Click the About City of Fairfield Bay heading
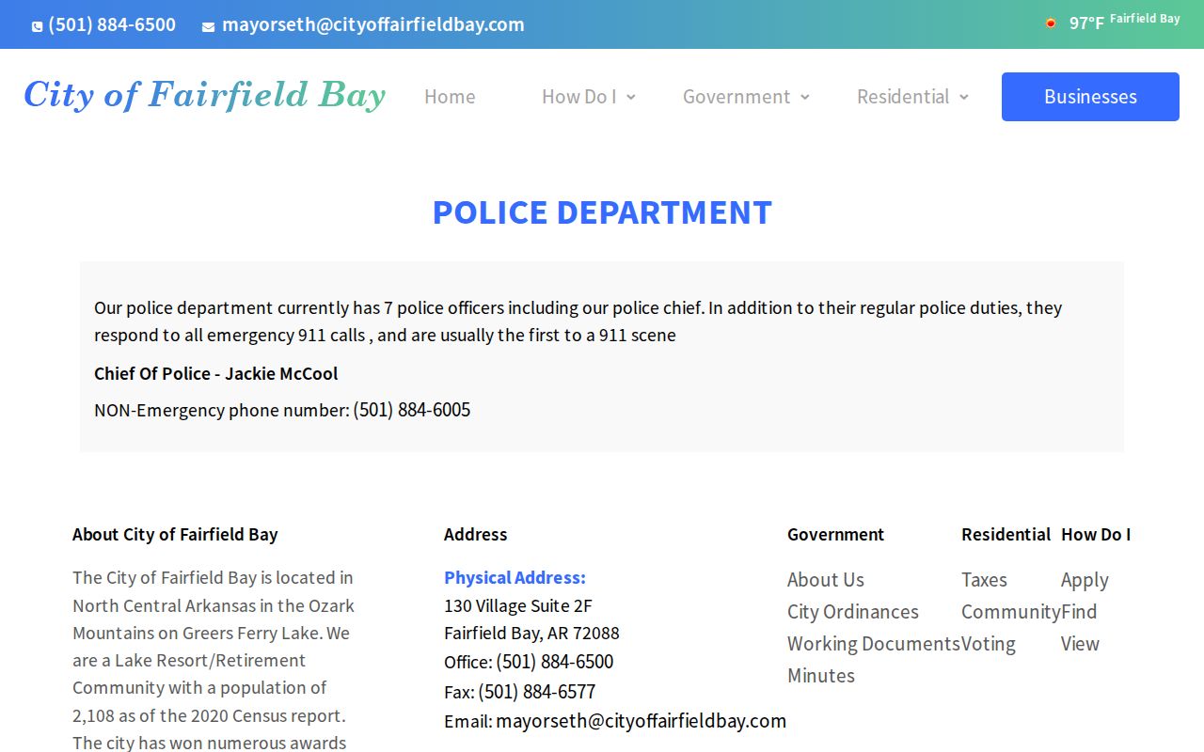Viewport: 1204px width, 752px height. point(175,534)
